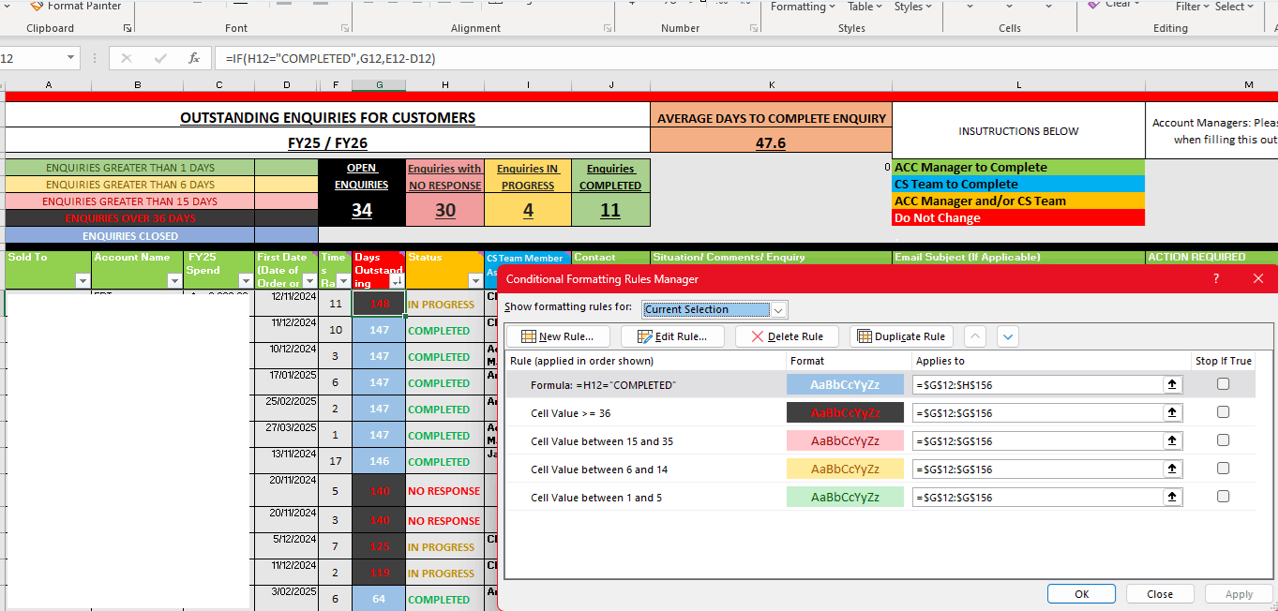1278x611 pixels.
Task: Click the Close button in the dialog
Action: tap(1160, 594)
